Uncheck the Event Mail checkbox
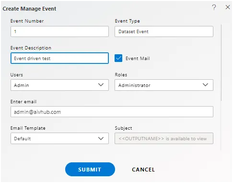233x183 pixels. (118, 58)
